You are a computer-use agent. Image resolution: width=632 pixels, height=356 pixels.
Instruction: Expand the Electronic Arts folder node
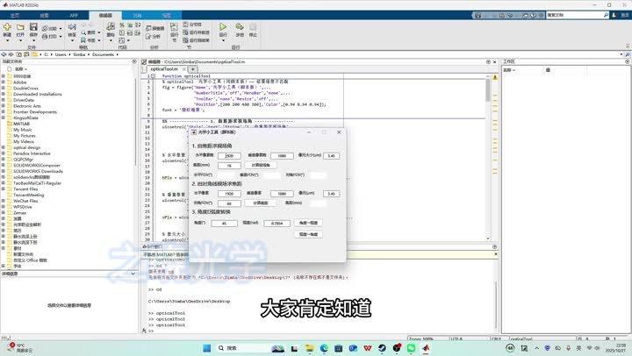(4, 106)
